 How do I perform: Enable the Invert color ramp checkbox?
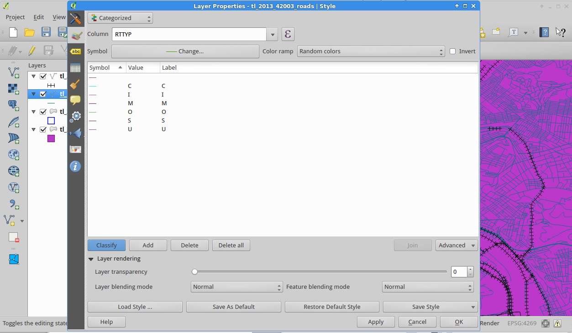tap(453, 51)
